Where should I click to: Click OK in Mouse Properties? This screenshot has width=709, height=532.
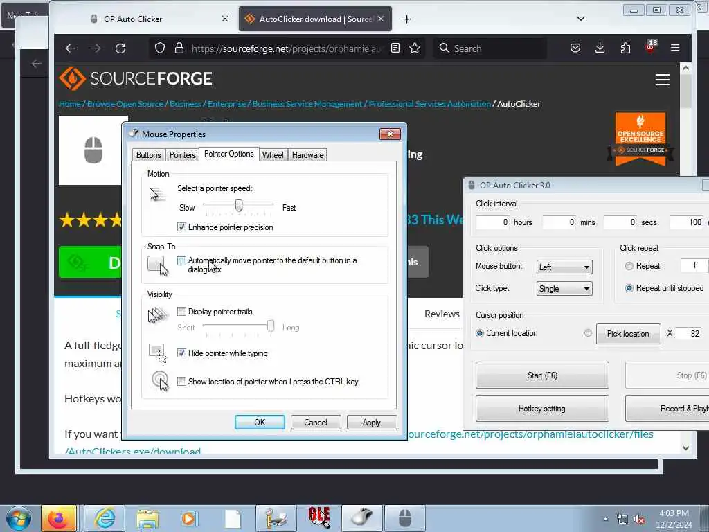click(x=260, y=422)
